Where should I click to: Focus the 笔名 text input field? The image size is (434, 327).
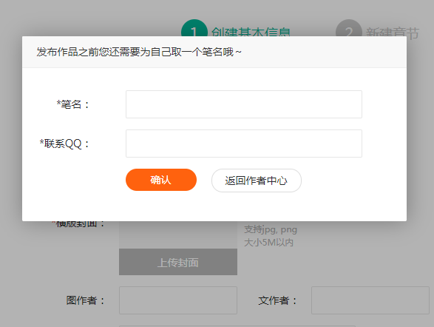244,104
